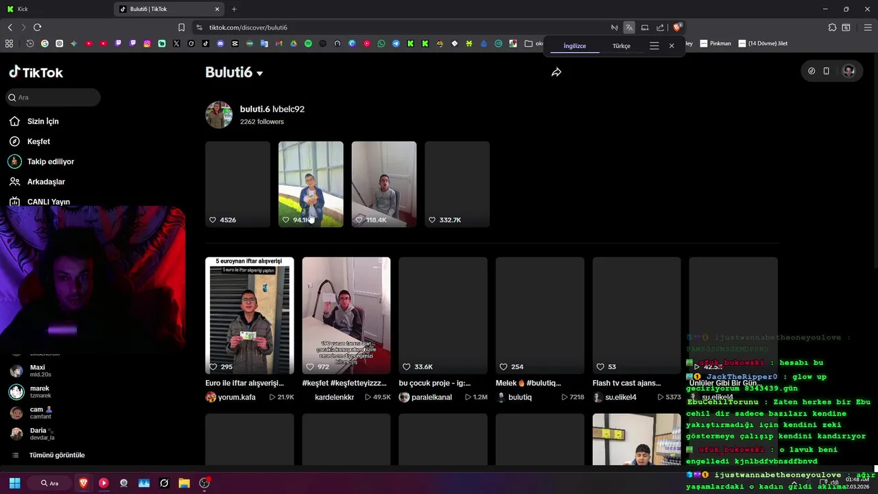Open the Discord bookmark icon

(x=220, y=43)
